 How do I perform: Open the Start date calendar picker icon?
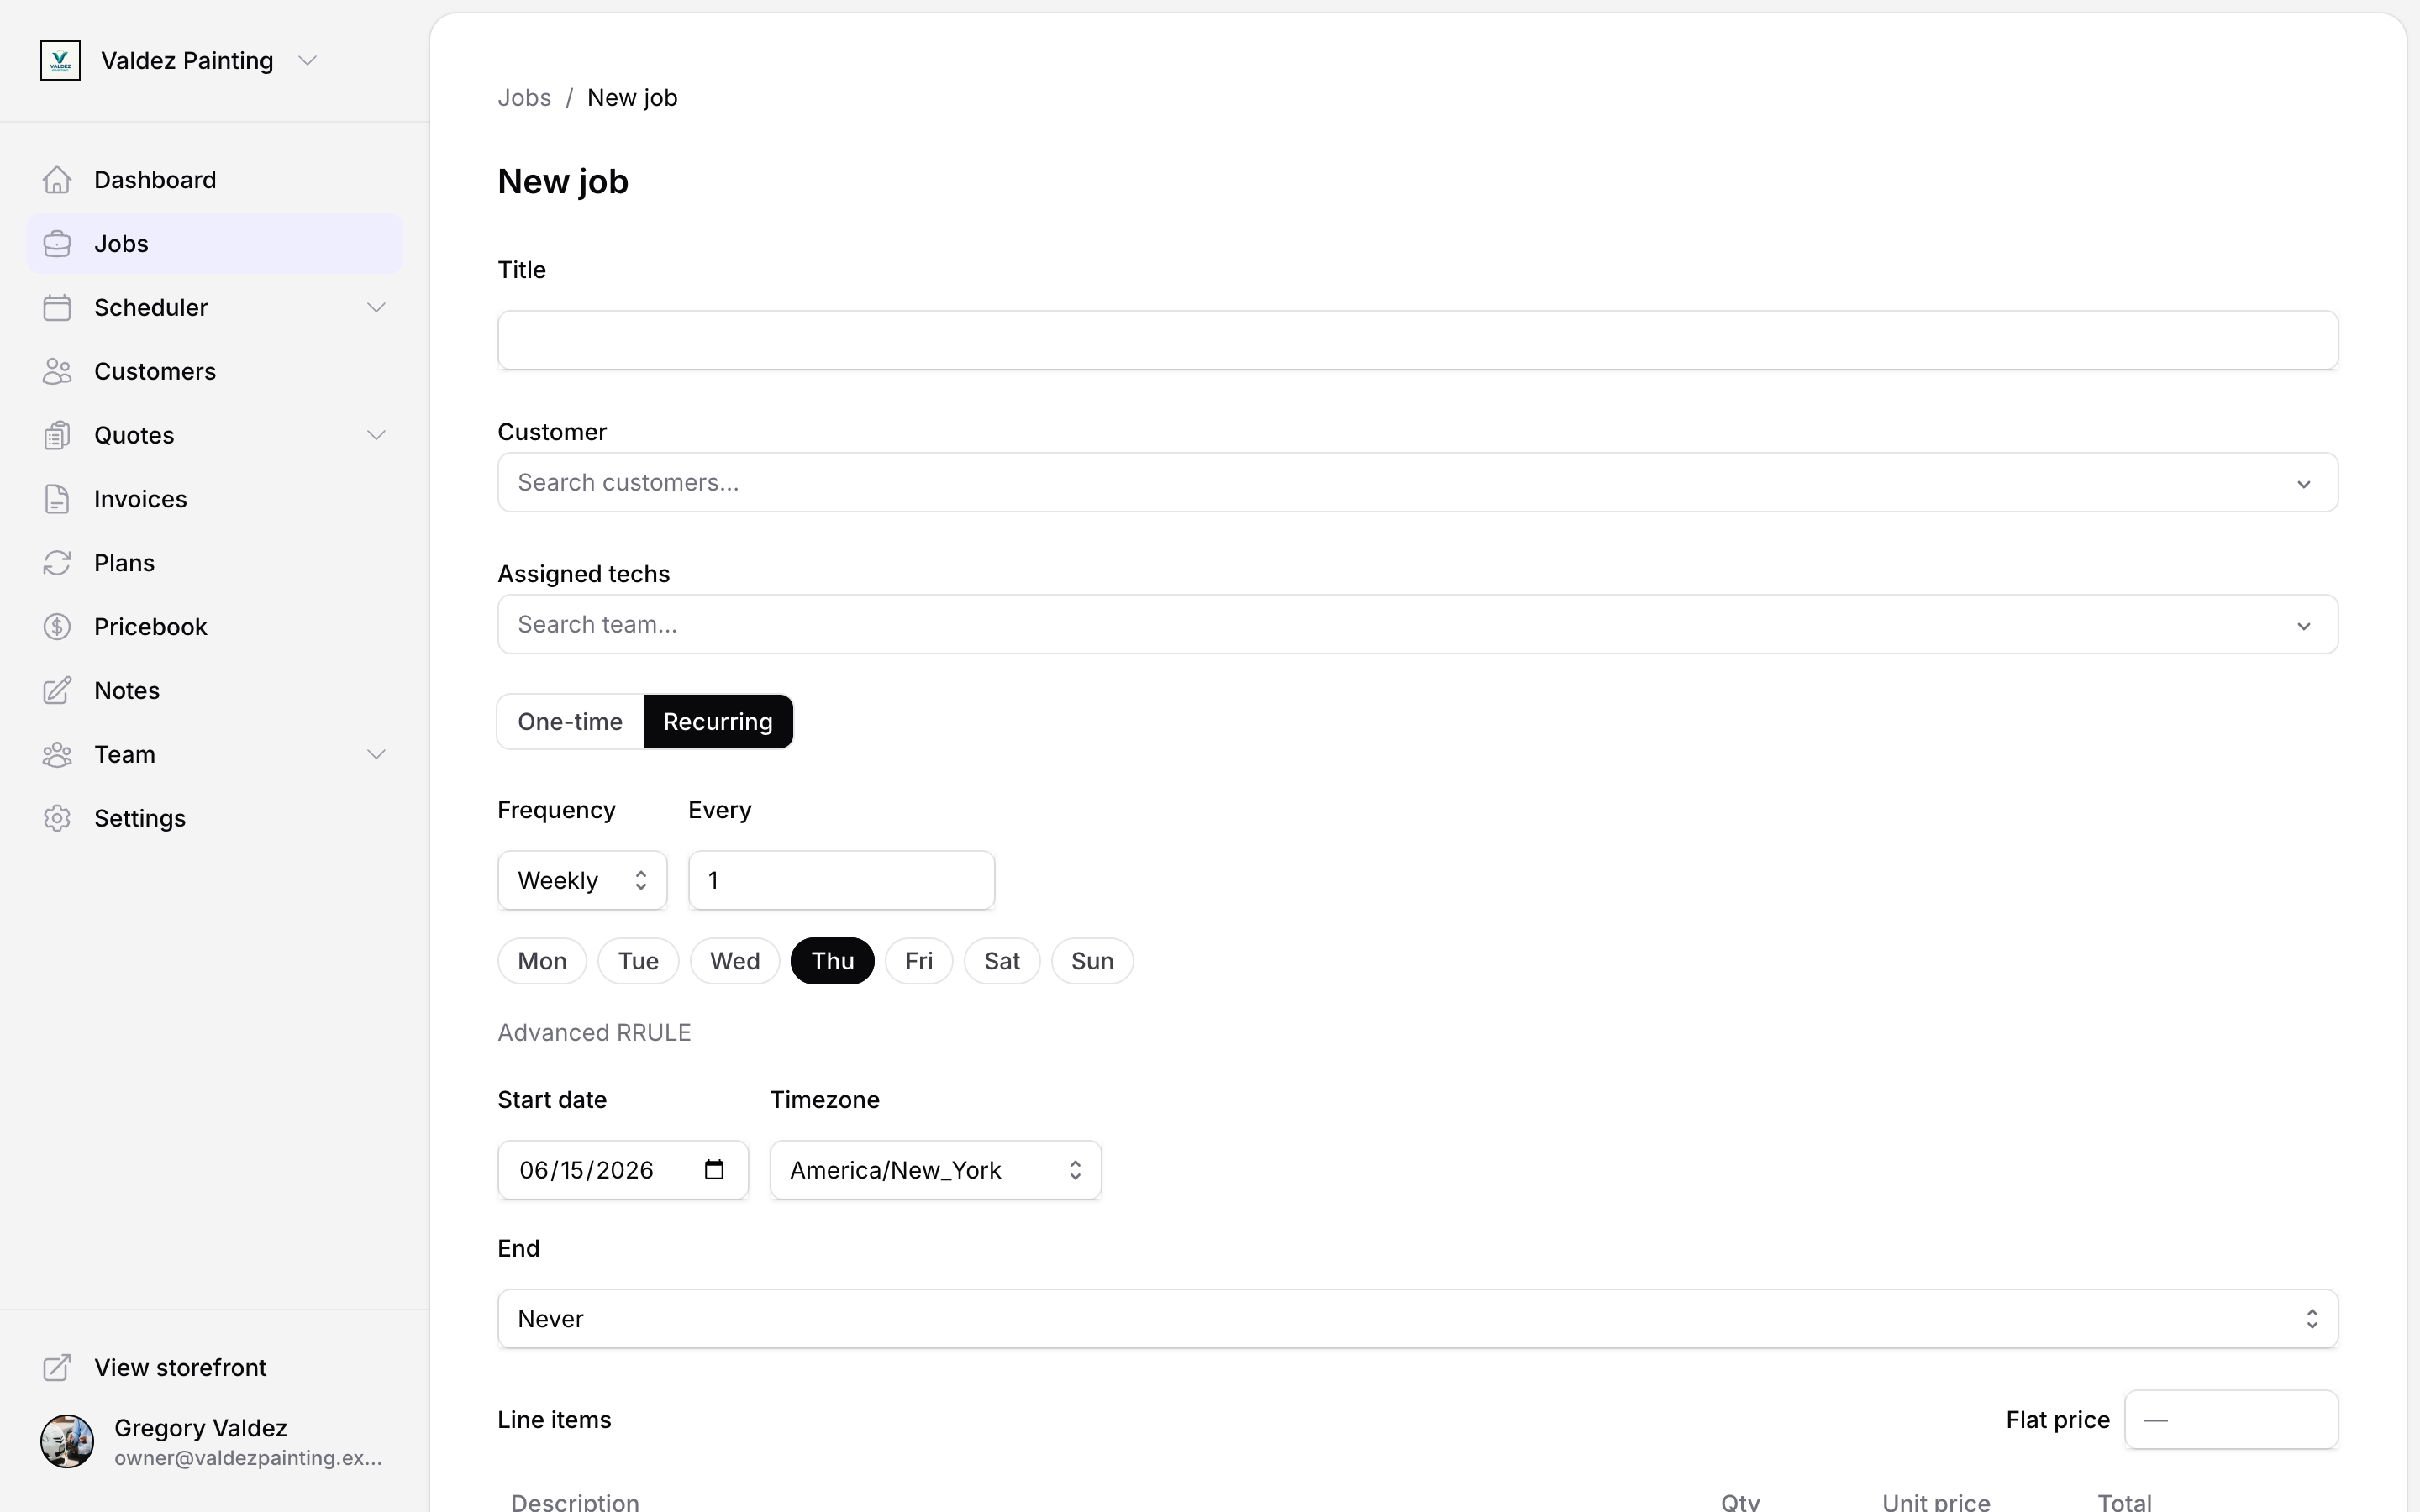pos(714,1170)
